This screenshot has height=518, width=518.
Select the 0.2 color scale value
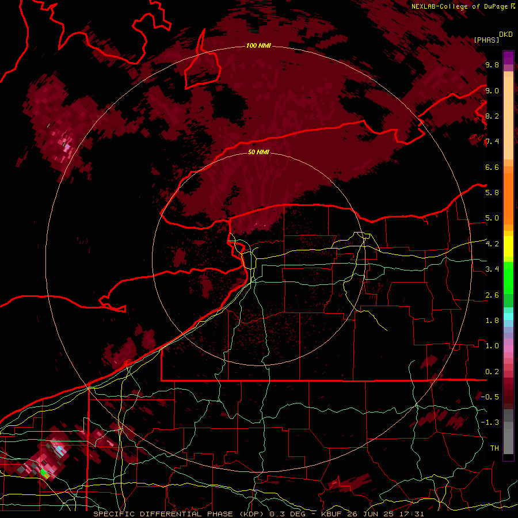[x=492, y=371]
